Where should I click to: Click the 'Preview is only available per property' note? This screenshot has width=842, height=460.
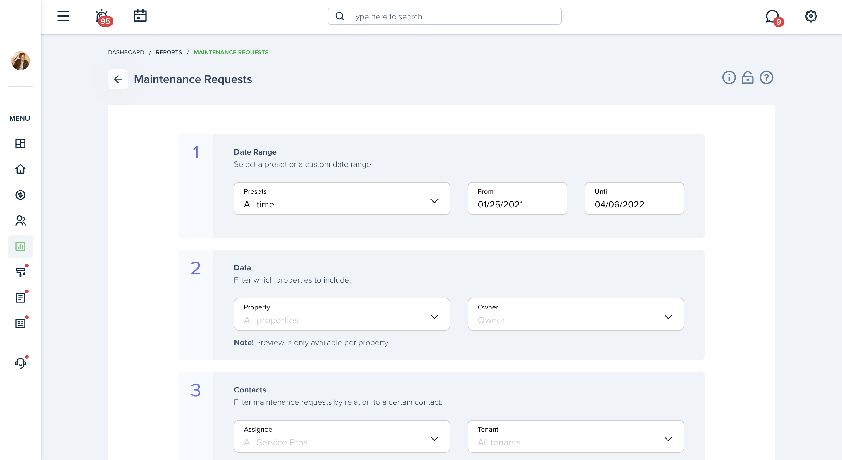322,343
